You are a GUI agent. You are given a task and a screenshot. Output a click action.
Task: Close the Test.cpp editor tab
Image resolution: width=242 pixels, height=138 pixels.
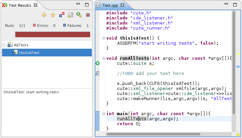122,5
